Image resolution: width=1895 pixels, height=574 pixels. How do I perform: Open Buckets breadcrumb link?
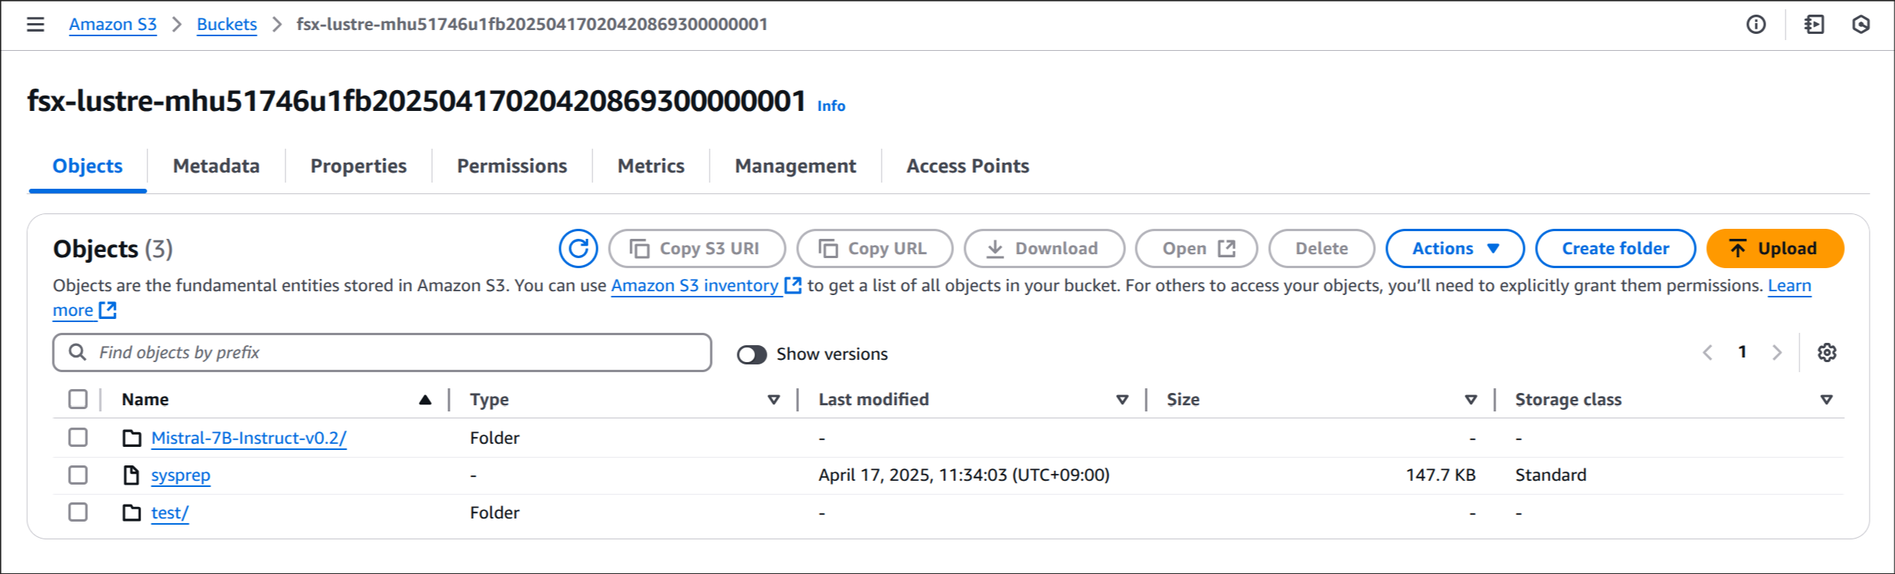pyautogui.click(x=227, y=25)
